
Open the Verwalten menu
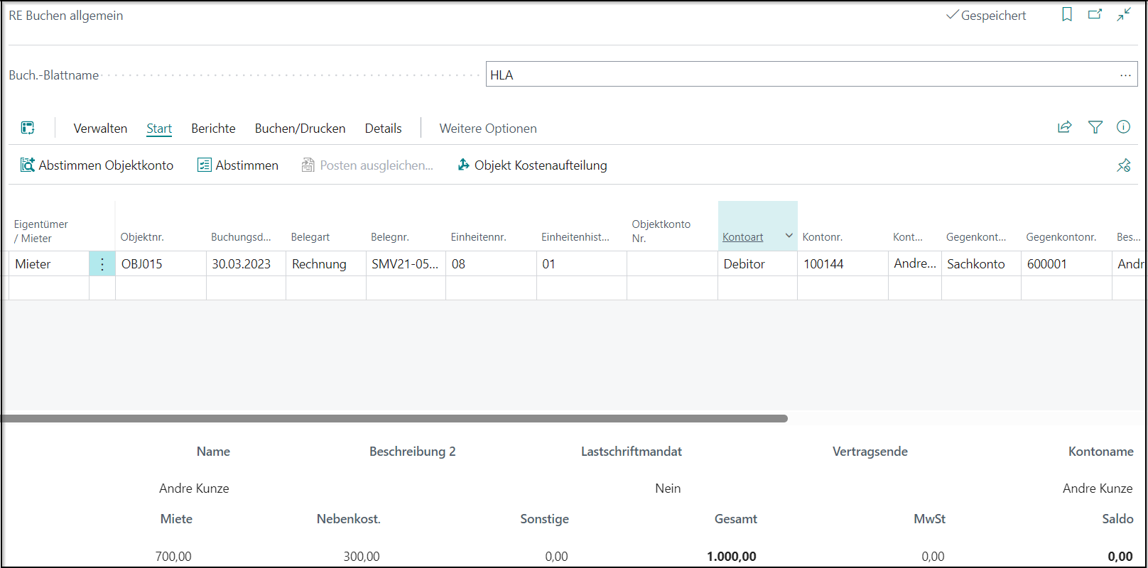[x=100, y=129]
